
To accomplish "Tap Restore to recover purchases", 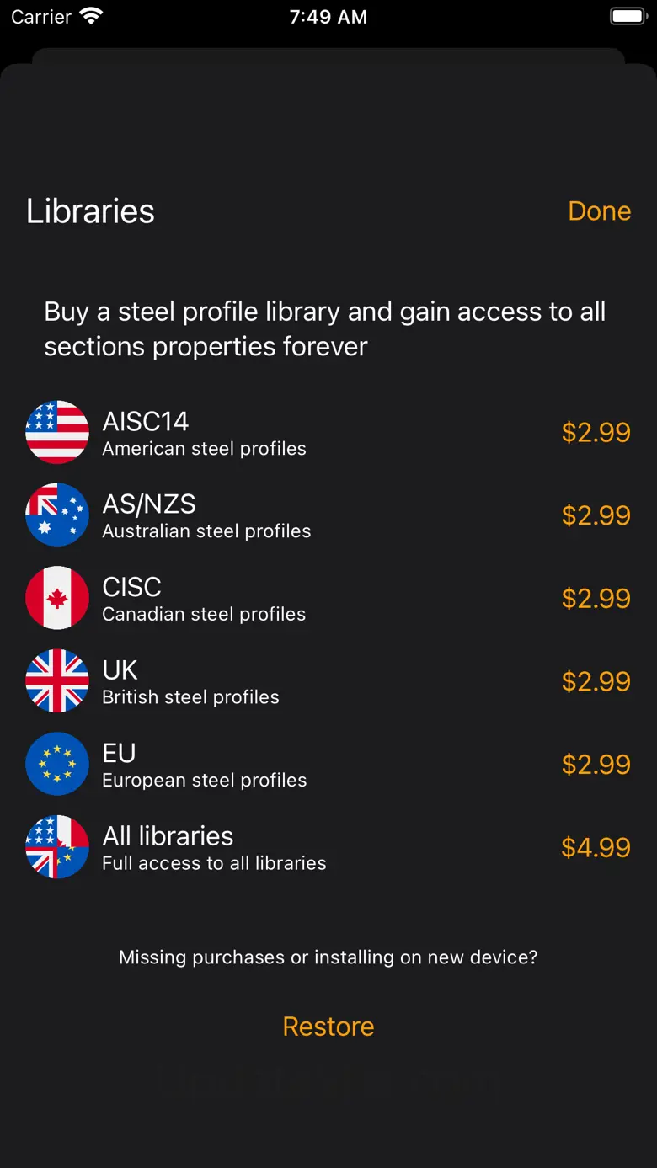I will [328, 1027].
